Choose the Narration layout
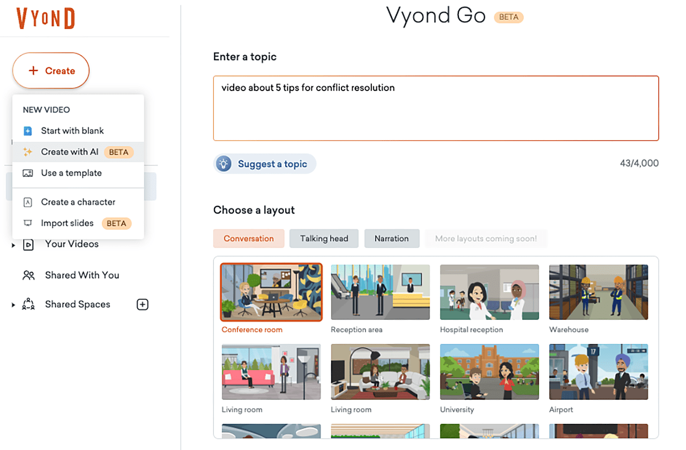686x450 pixels. [x=391, y=239]
